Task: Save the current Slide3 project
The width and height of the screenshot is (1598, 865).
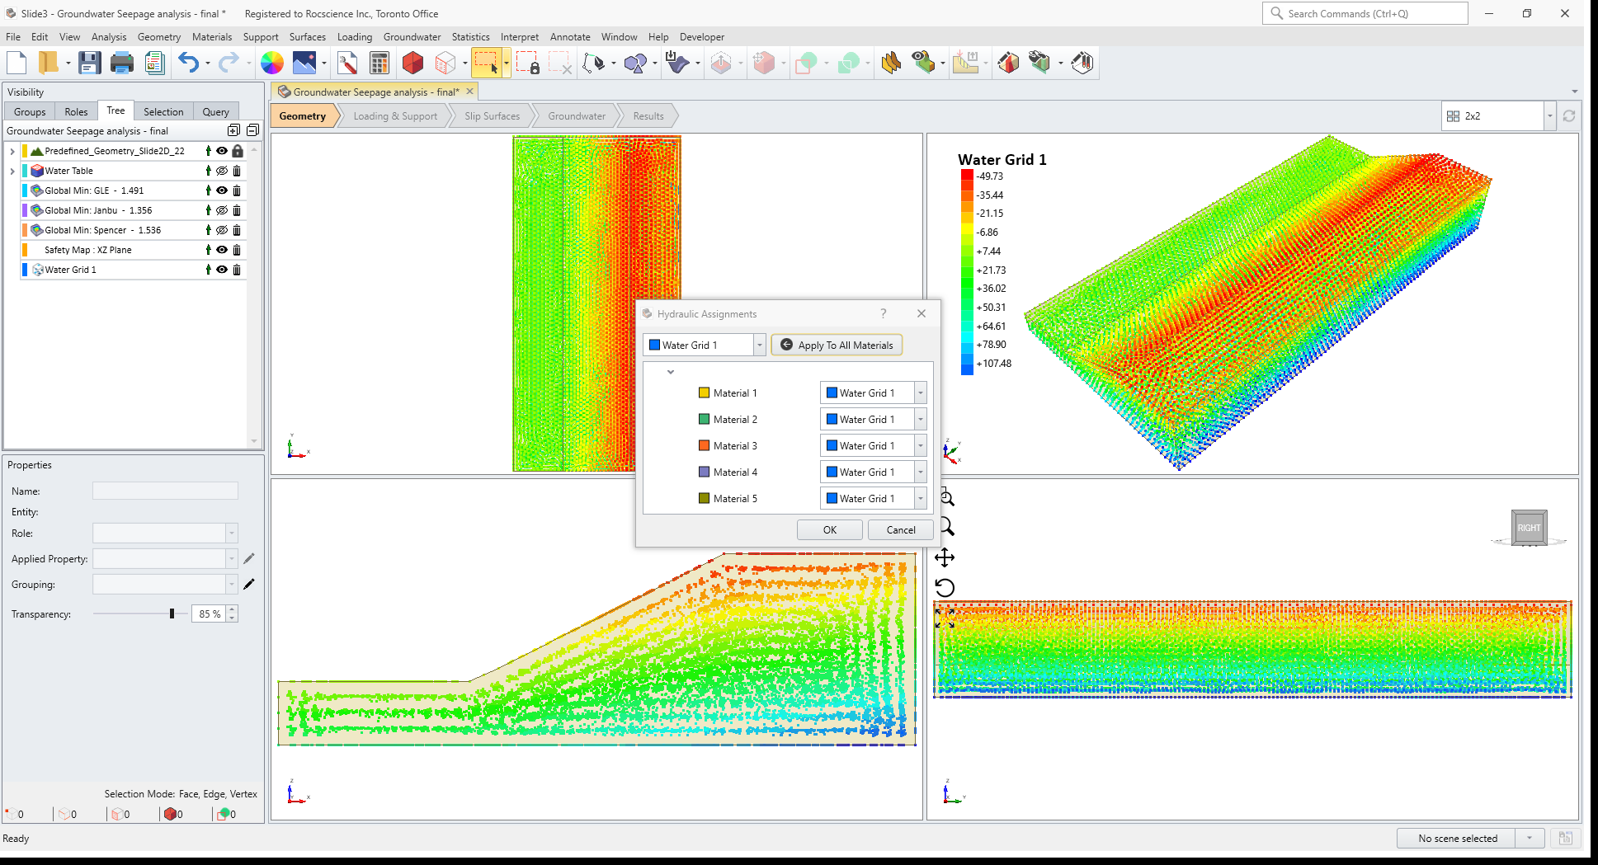Action: (x=90, y=63)
